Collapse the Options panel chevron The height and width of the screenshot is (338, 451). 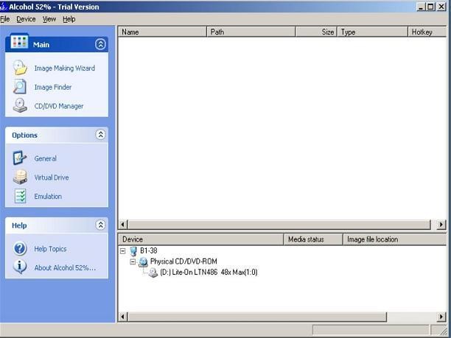[100, 135]
